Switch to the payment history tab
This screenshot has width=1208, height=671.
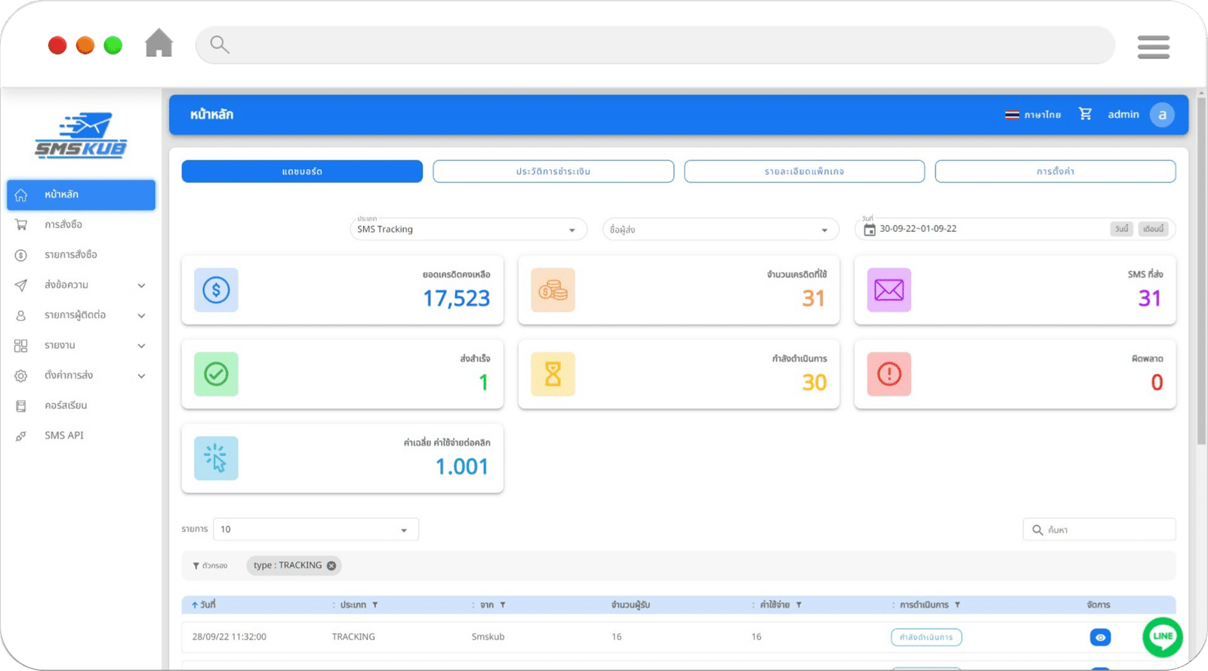(553, 171)
